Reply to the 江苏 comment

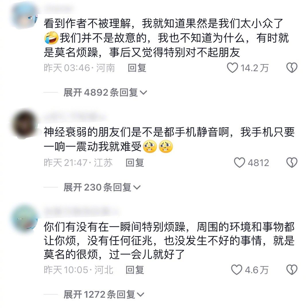135,163
